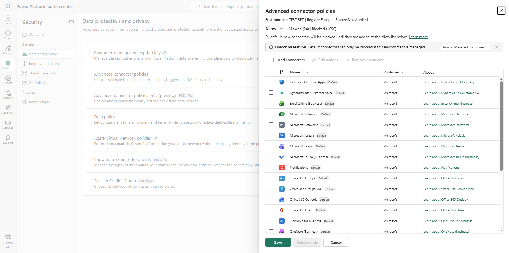This screenshot has height=253, width=509.
Task: Click the Microsoft To-Do checkmark icon
Action: click(282, 157)
